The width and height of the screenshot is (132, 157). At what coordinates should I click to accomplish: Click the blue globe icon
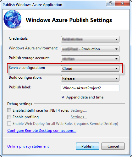13,19
